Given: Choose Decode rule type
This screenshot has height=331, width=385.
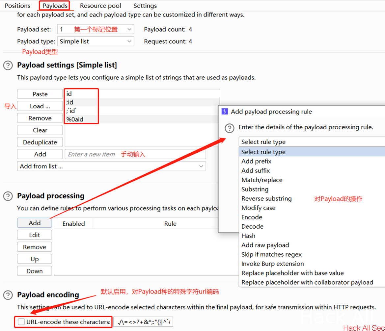Looking at the screenshot, I should (312, 226).
